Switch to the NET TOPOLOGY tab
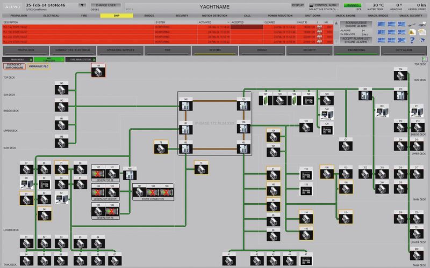430x268 pixels. pos(49,59)
